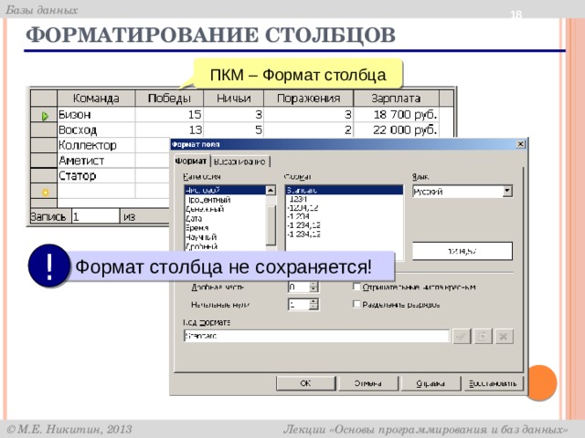Click the 22 000 руб. salary cell
The height and width of the screenshot is (438, 585).
(396, 130)
